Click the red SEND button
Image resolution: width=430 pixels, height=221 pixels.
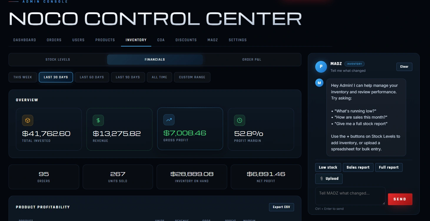(400, 199)
